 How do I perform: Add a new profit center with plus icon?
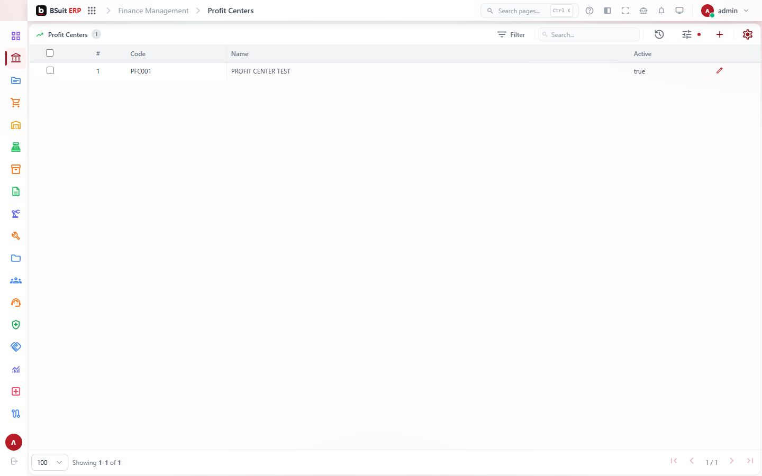(x=720, y=34)
